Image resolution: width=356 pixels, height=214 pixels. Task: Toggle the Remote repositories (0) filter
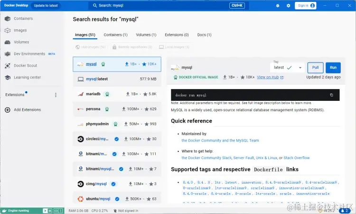(132, 47)
